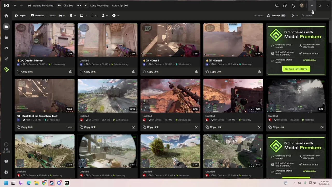Image resolution: width=332 pixels, height=187 pixels.
Task: Open the 0:24 clip thumbnail
Action: tap(170, 151)
